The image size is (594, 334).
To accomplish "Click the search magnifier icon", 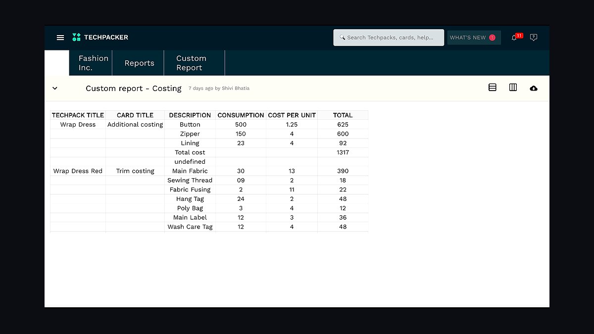I will pyautogui.click(x=342, y=38).
